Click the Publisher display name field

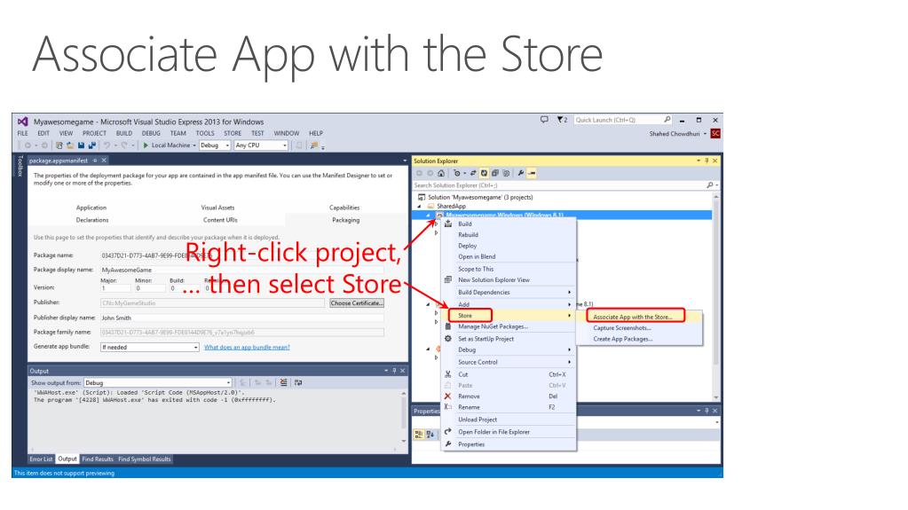pos(241,318)
